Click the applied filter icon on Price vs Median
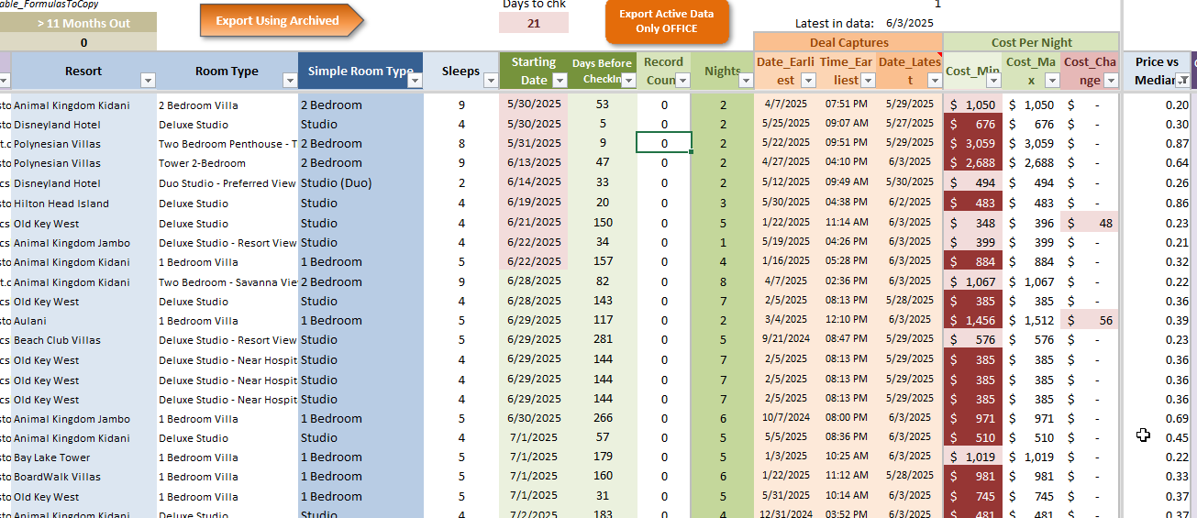The width and height of the screenshot is (1197, 518). click(1182, 81)
